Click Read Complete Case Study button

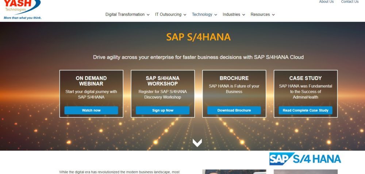(x=306, y=110)
